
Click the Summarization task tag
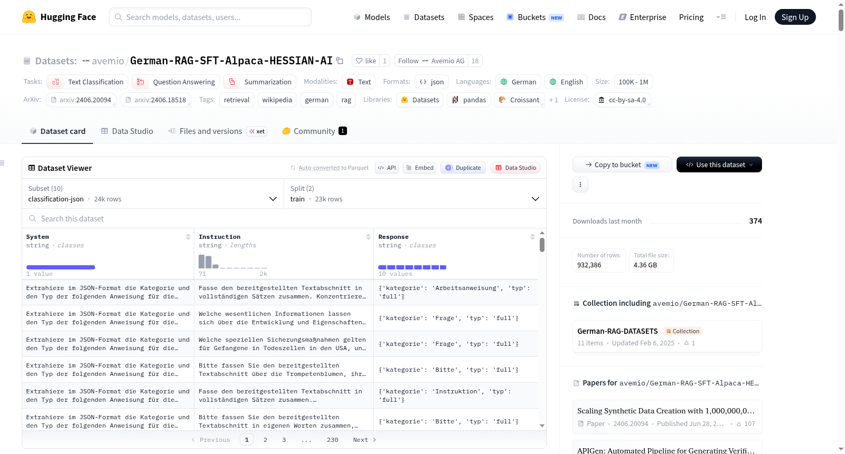click(x=260, y=82)
